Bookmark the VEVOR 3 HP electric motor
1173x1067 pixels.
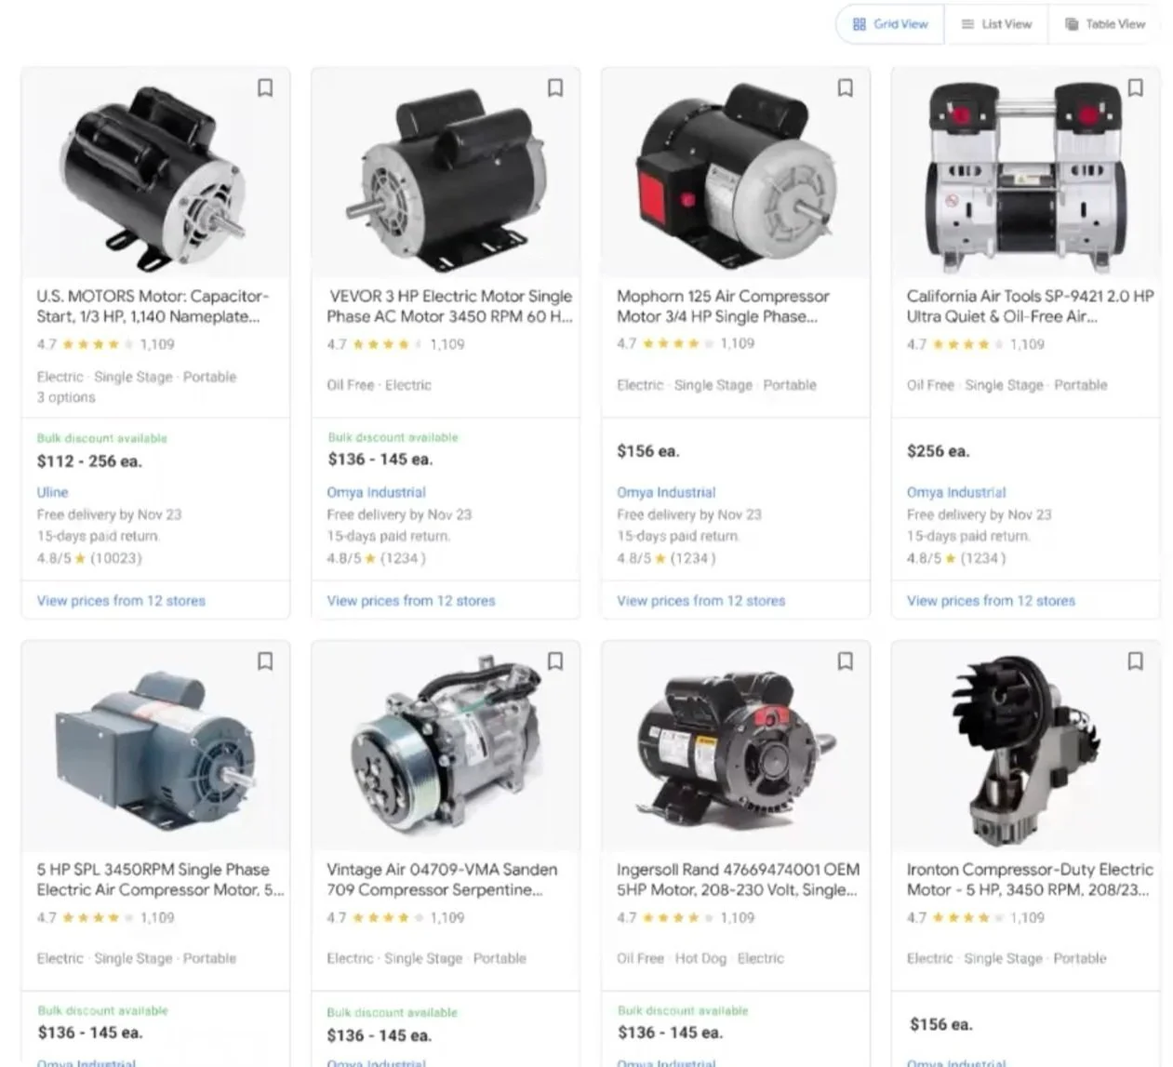pyautogui.click(x=555, y=87)
